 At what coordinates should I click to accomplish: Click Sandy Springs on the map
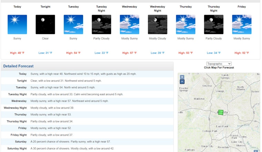pyautogui.click(x=225, y=76)
